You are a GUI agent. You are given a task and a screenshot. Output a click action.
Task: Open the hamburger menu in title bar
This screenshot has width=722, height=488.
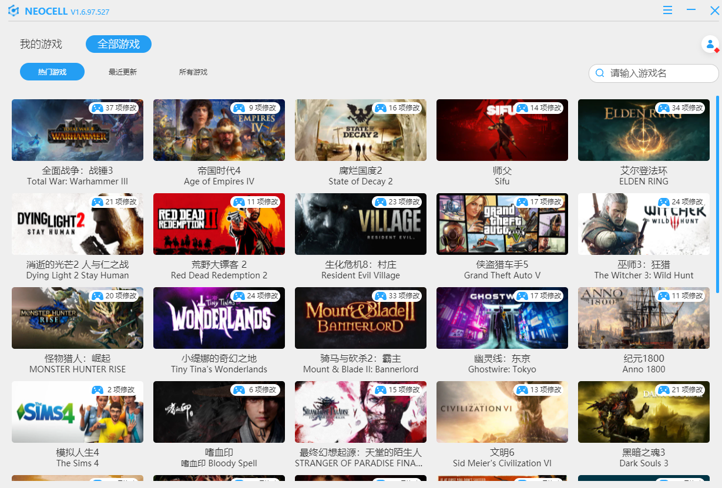(667, 11)
